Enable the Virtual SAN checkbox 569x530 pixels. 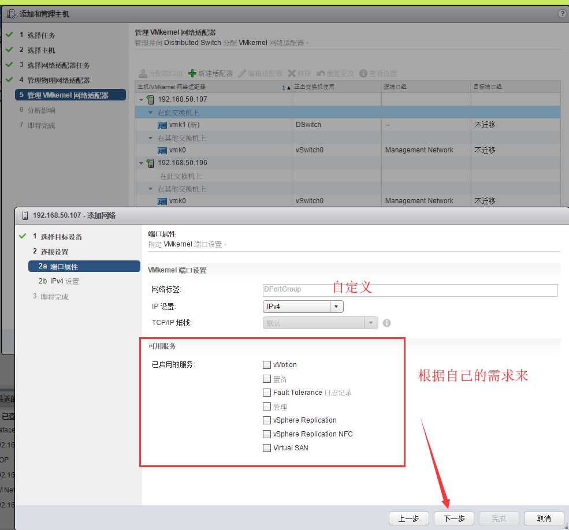(267, 447)
